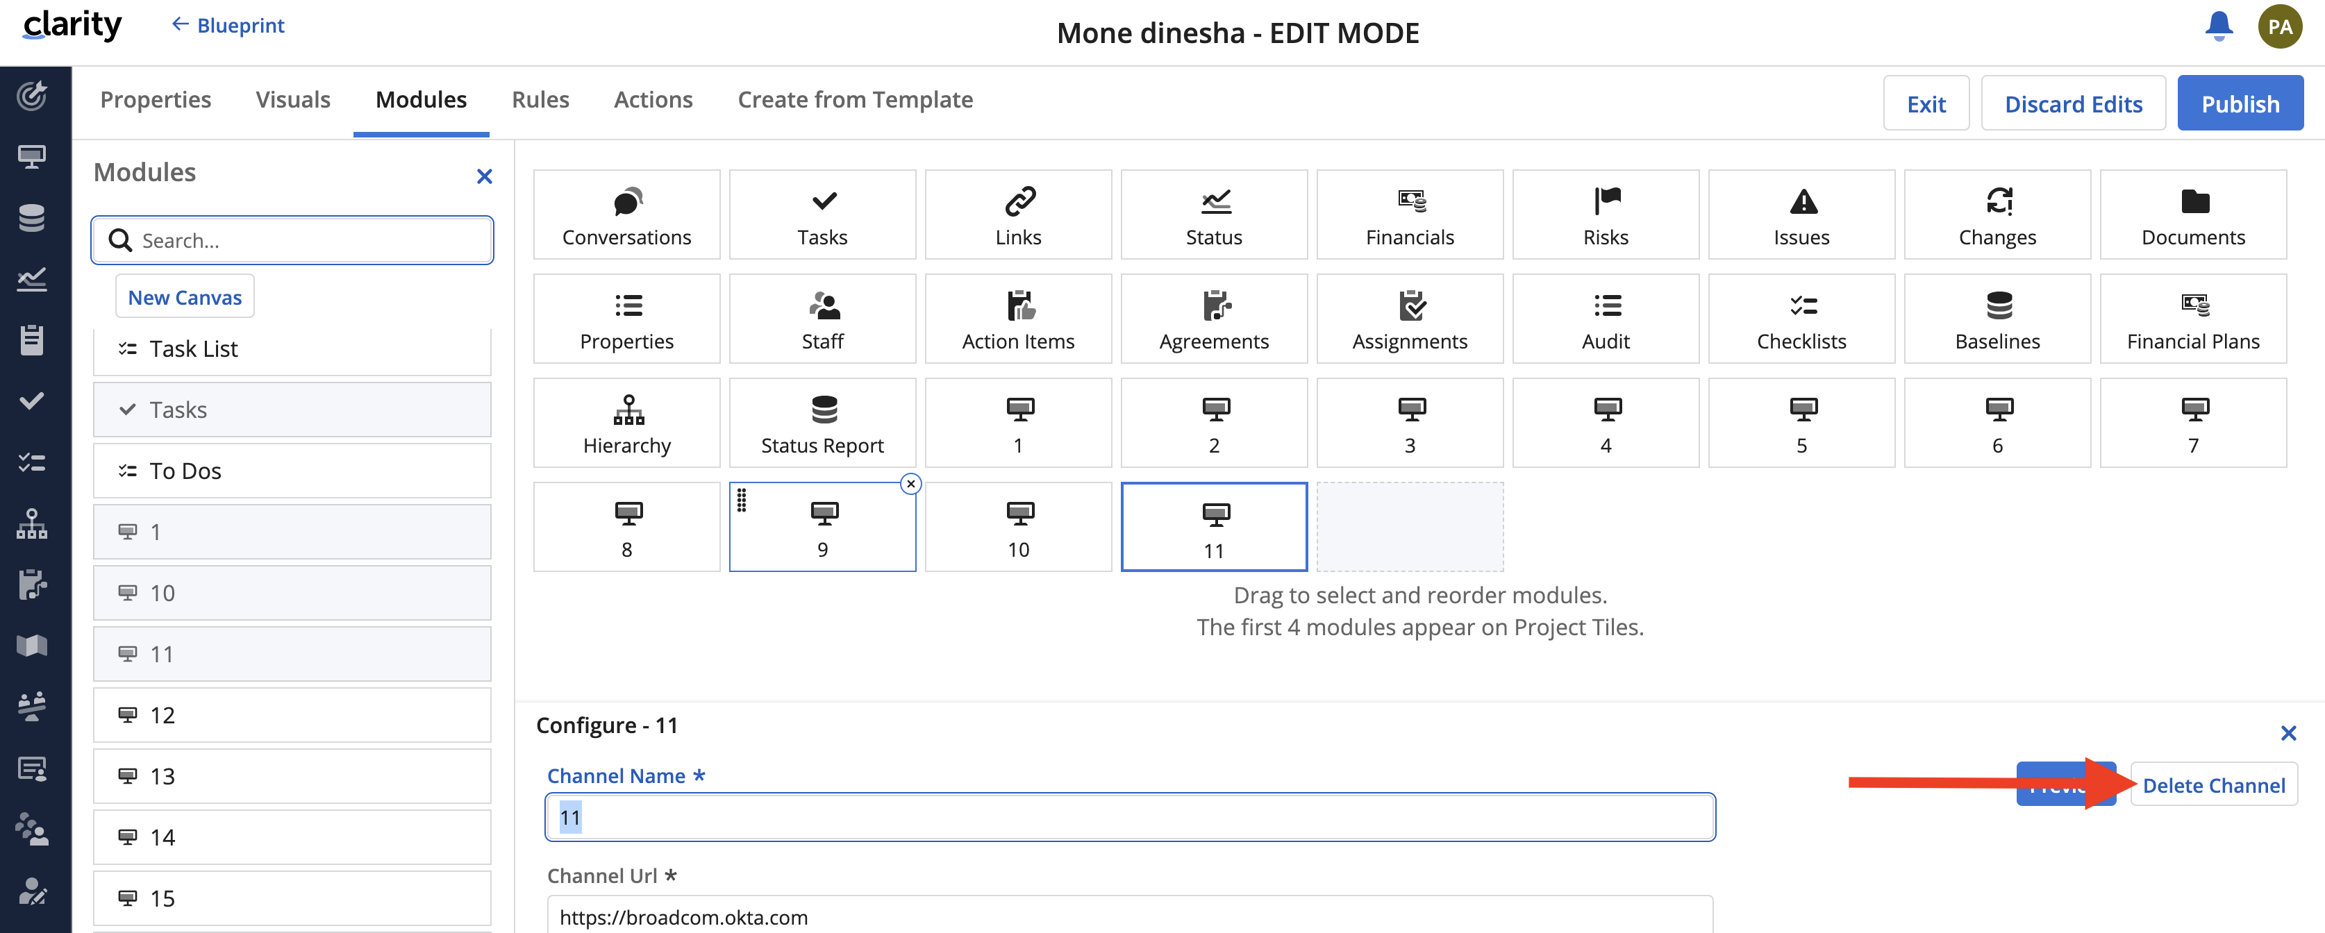The height and width of the screenshot is (933, 2325).
Task: Go back via the Blueprint link
Action: click(x=228, y=25)
